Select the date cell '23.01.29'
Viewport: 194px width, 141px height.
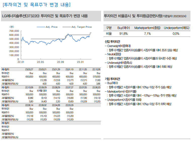(x=56, y=70)
